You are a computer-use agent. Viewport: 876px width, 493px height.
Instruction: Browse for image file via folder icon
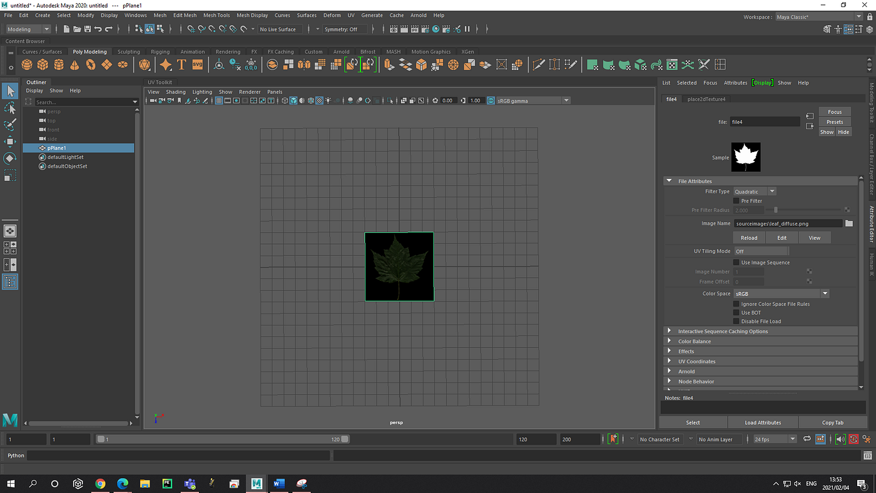[x=849, y=223]
